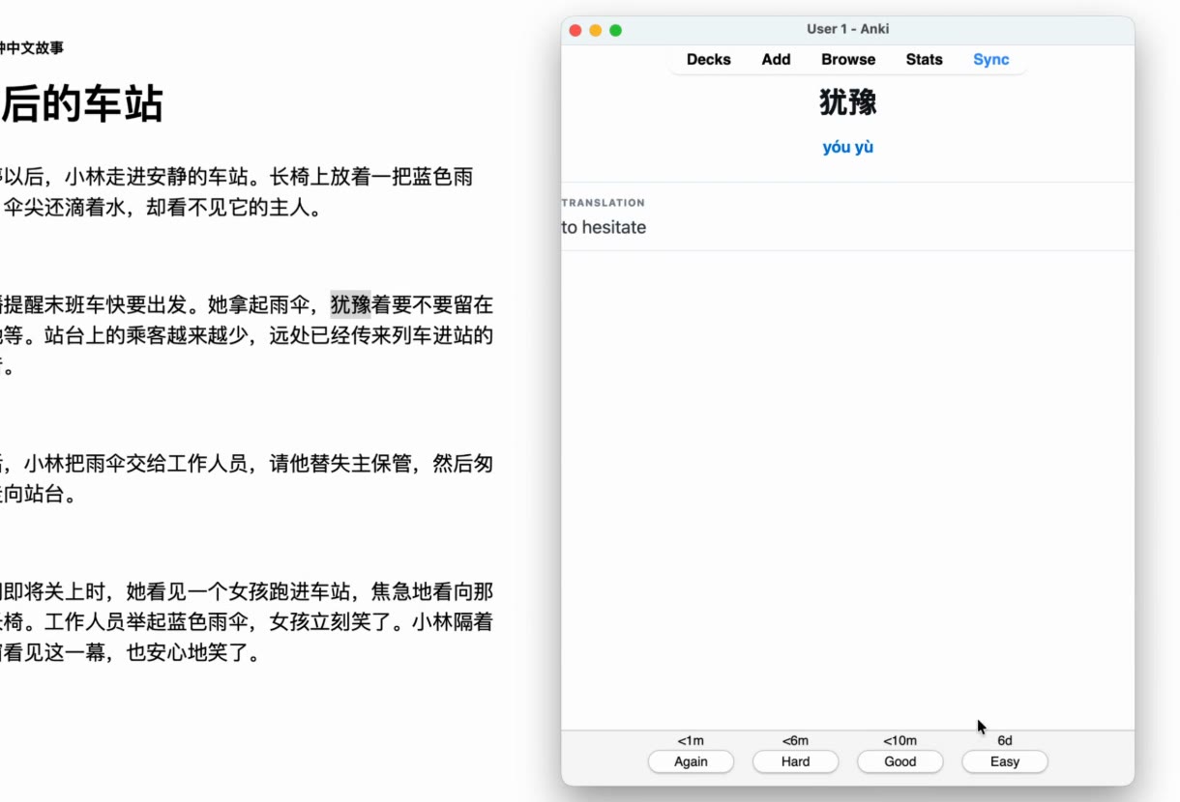
Task: Maximize the Anki window with the green button
Action: [x=615, y=30]
